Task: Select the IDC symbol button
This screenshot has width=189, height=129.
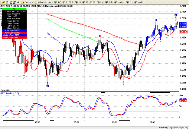Action: click(58, 2)
